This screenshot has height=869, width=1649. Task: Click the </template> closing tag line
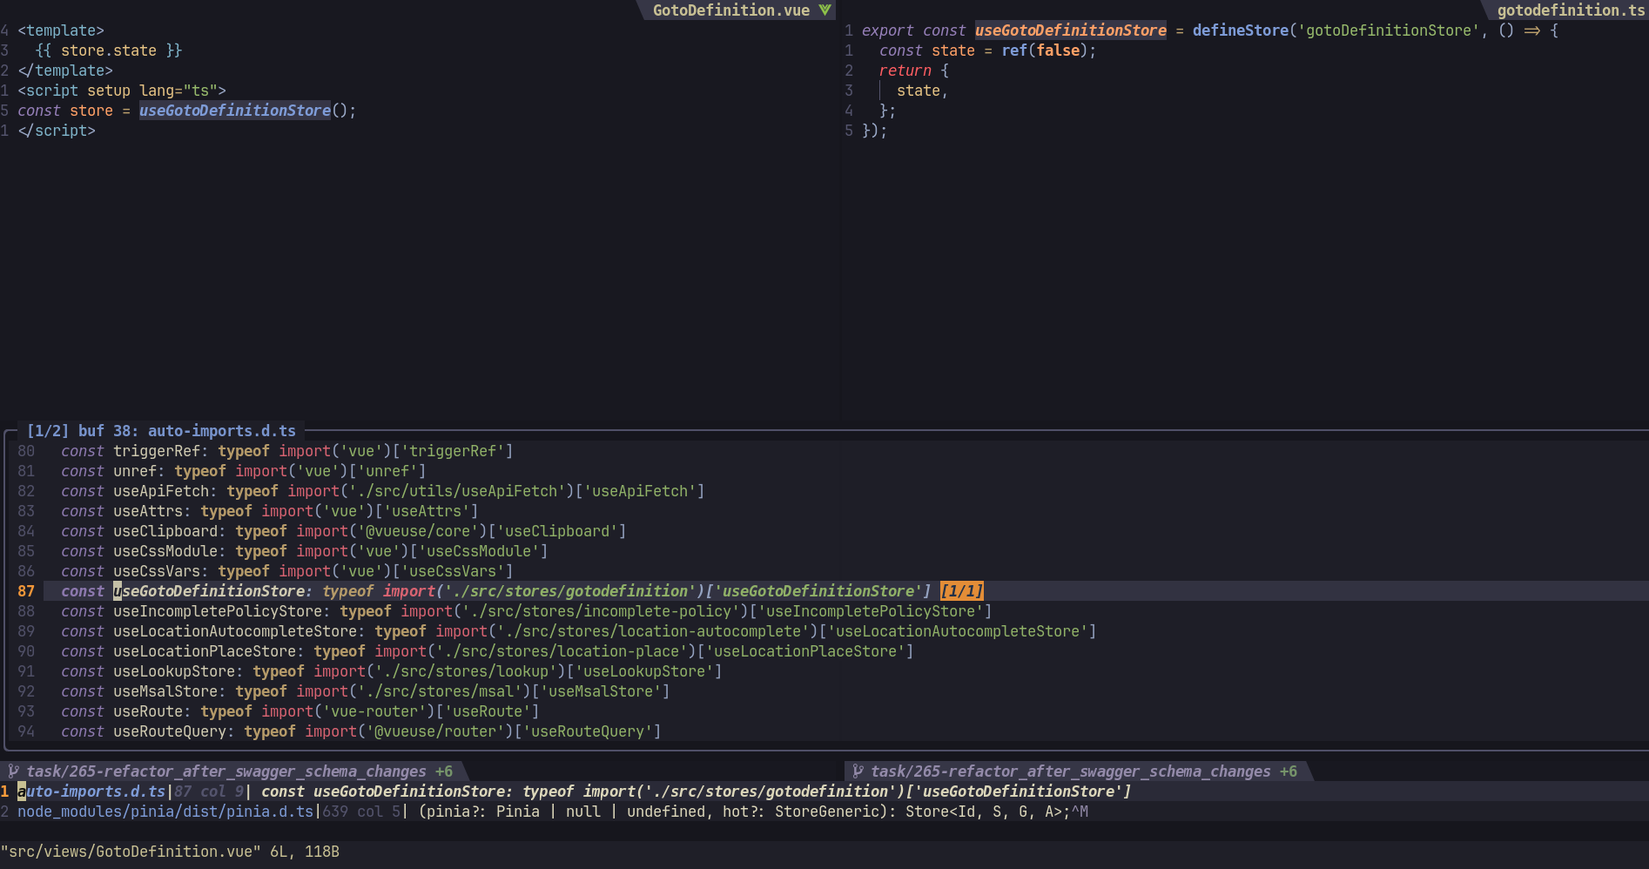tap(65, 71)
